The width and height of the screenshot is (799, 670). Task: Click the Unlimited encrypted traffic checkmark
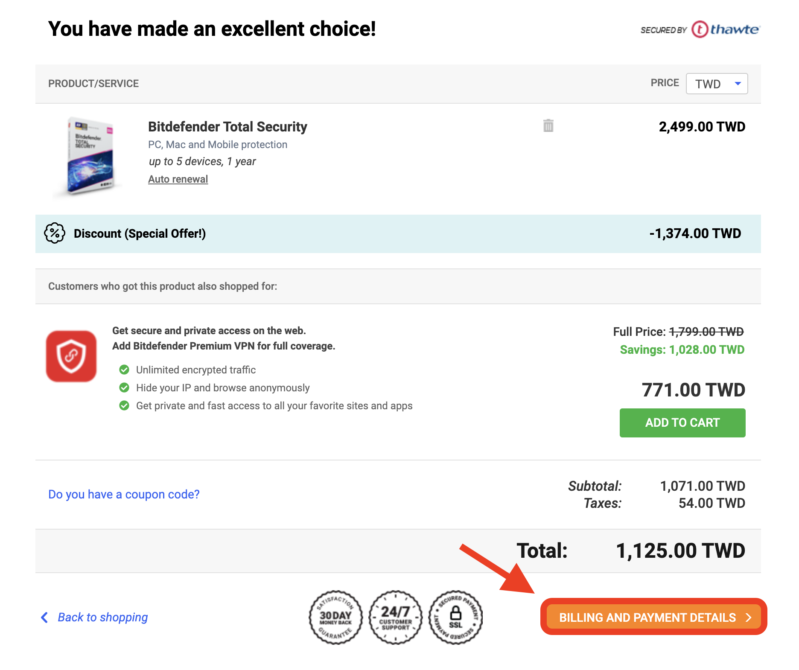tap(124, 370)
